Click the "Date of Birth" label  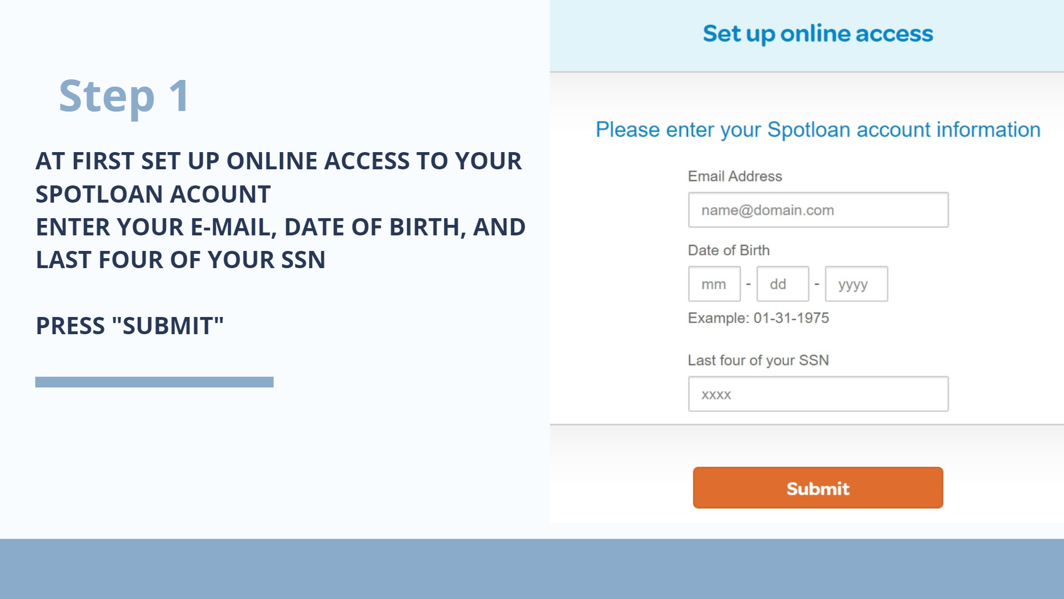click(729, 250)
